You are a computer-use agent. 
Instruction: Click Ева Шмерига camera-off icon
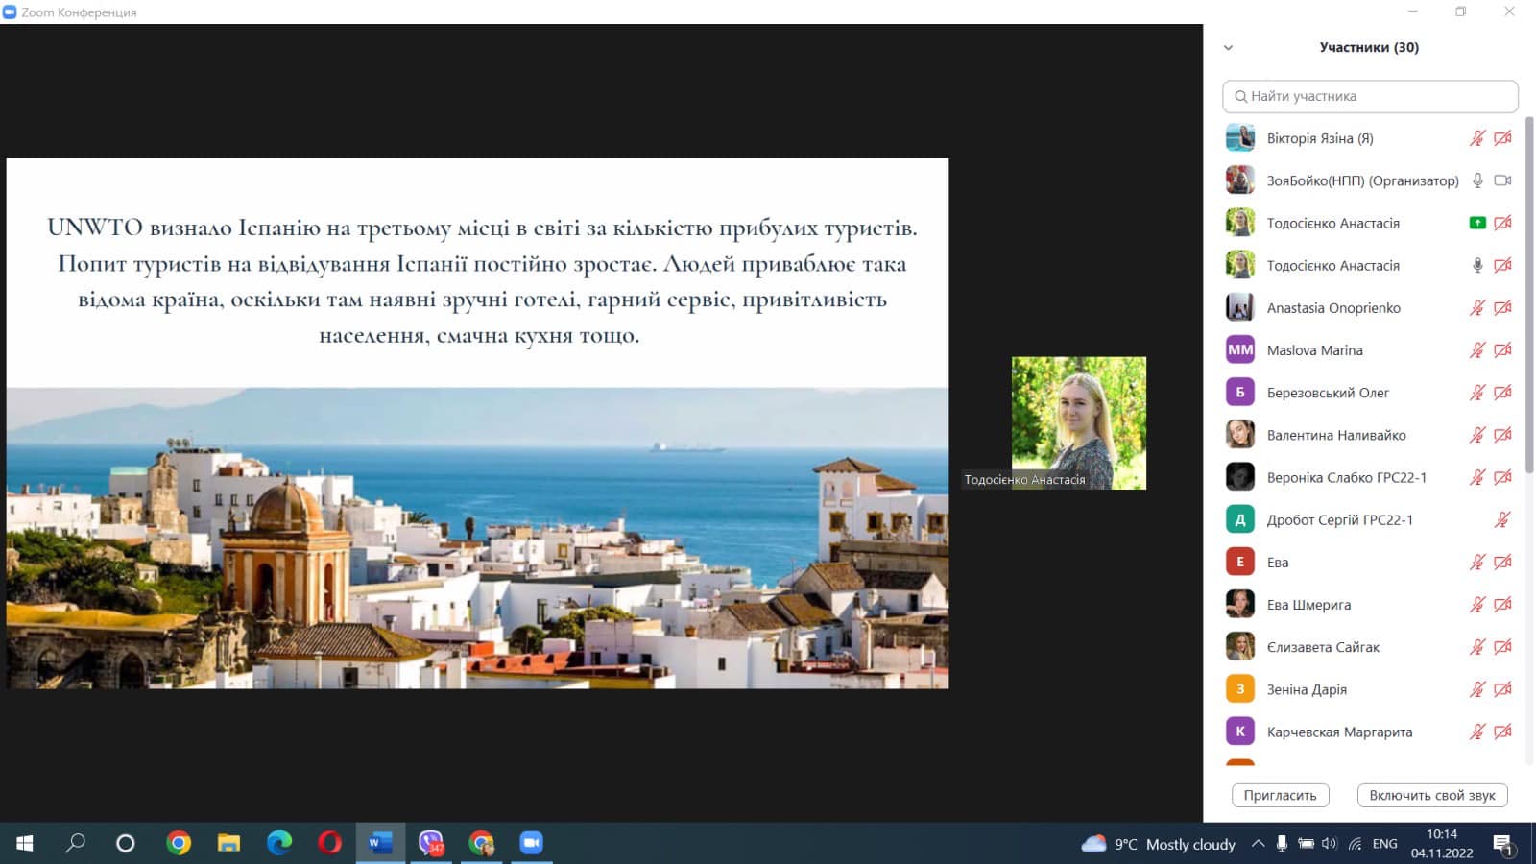(x=1503, y=605)
